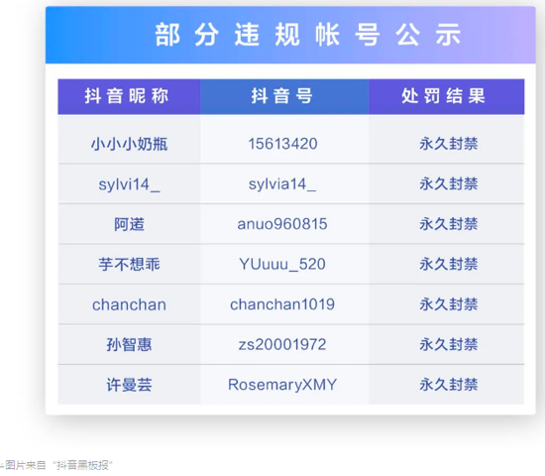Select the nickname 许曼芸

coord(129,385)
